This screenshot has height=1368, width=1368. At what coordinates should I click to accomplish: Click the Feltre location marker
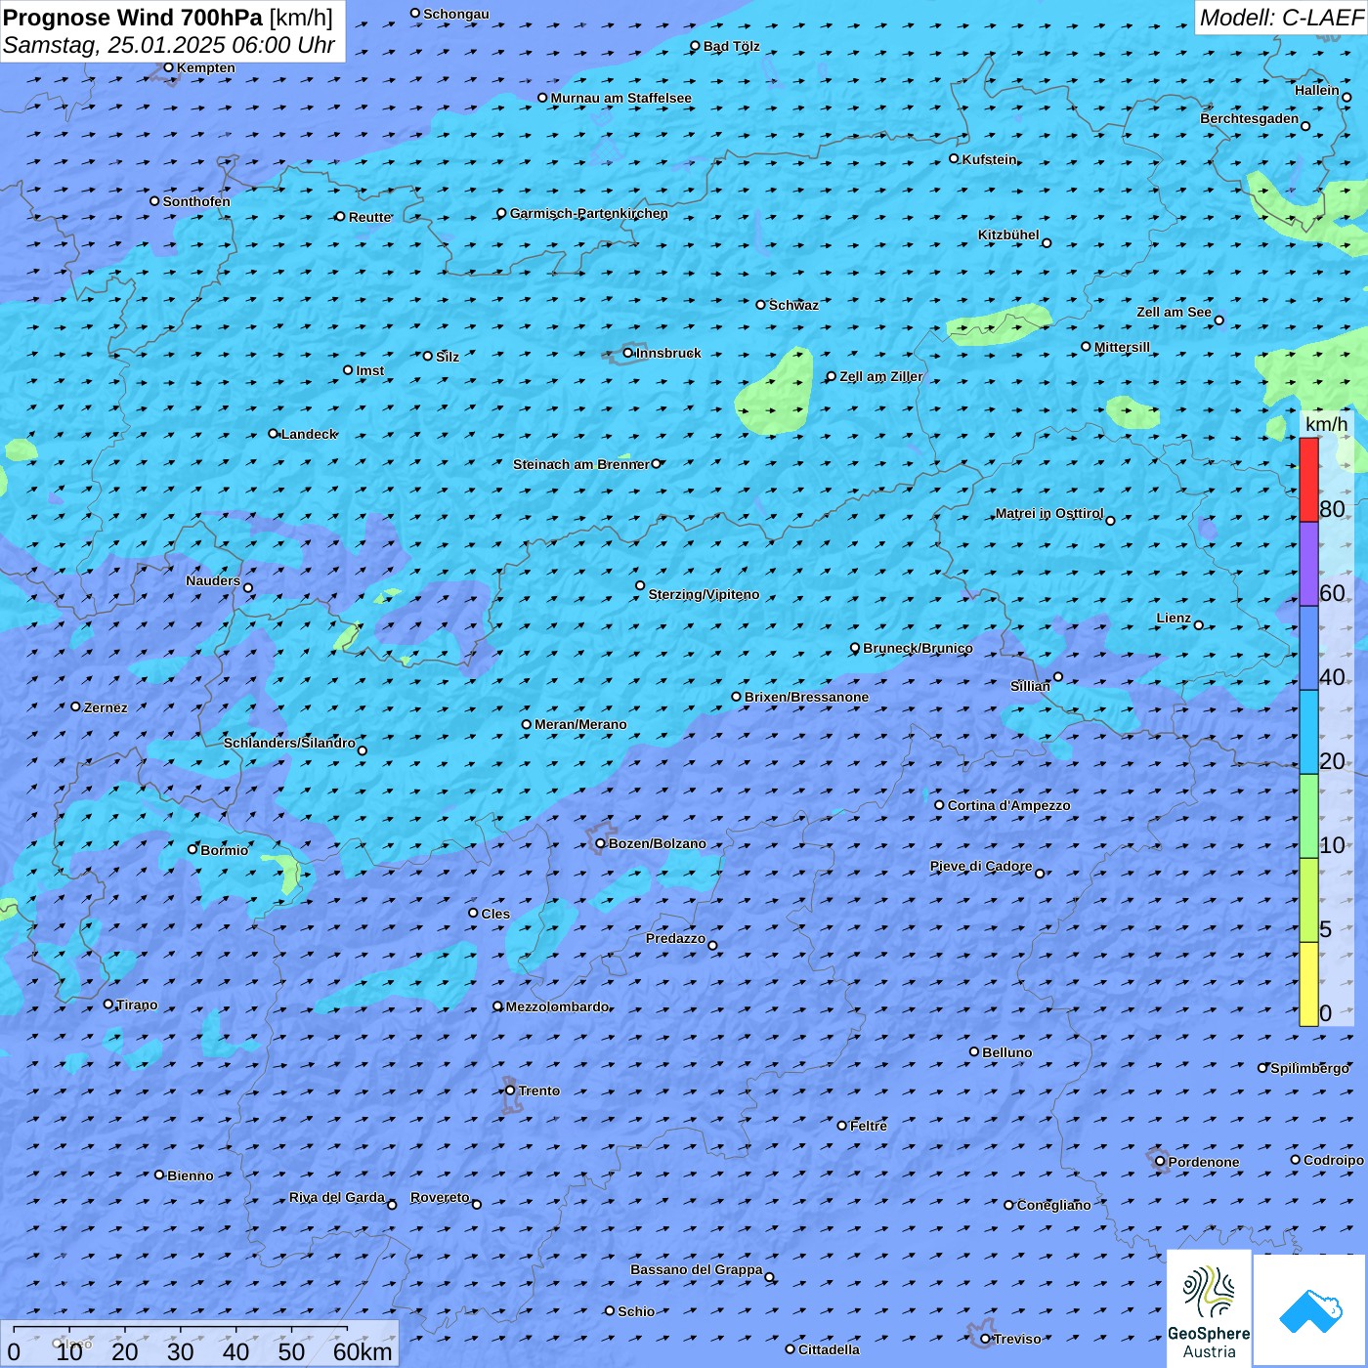point(842,1126)
